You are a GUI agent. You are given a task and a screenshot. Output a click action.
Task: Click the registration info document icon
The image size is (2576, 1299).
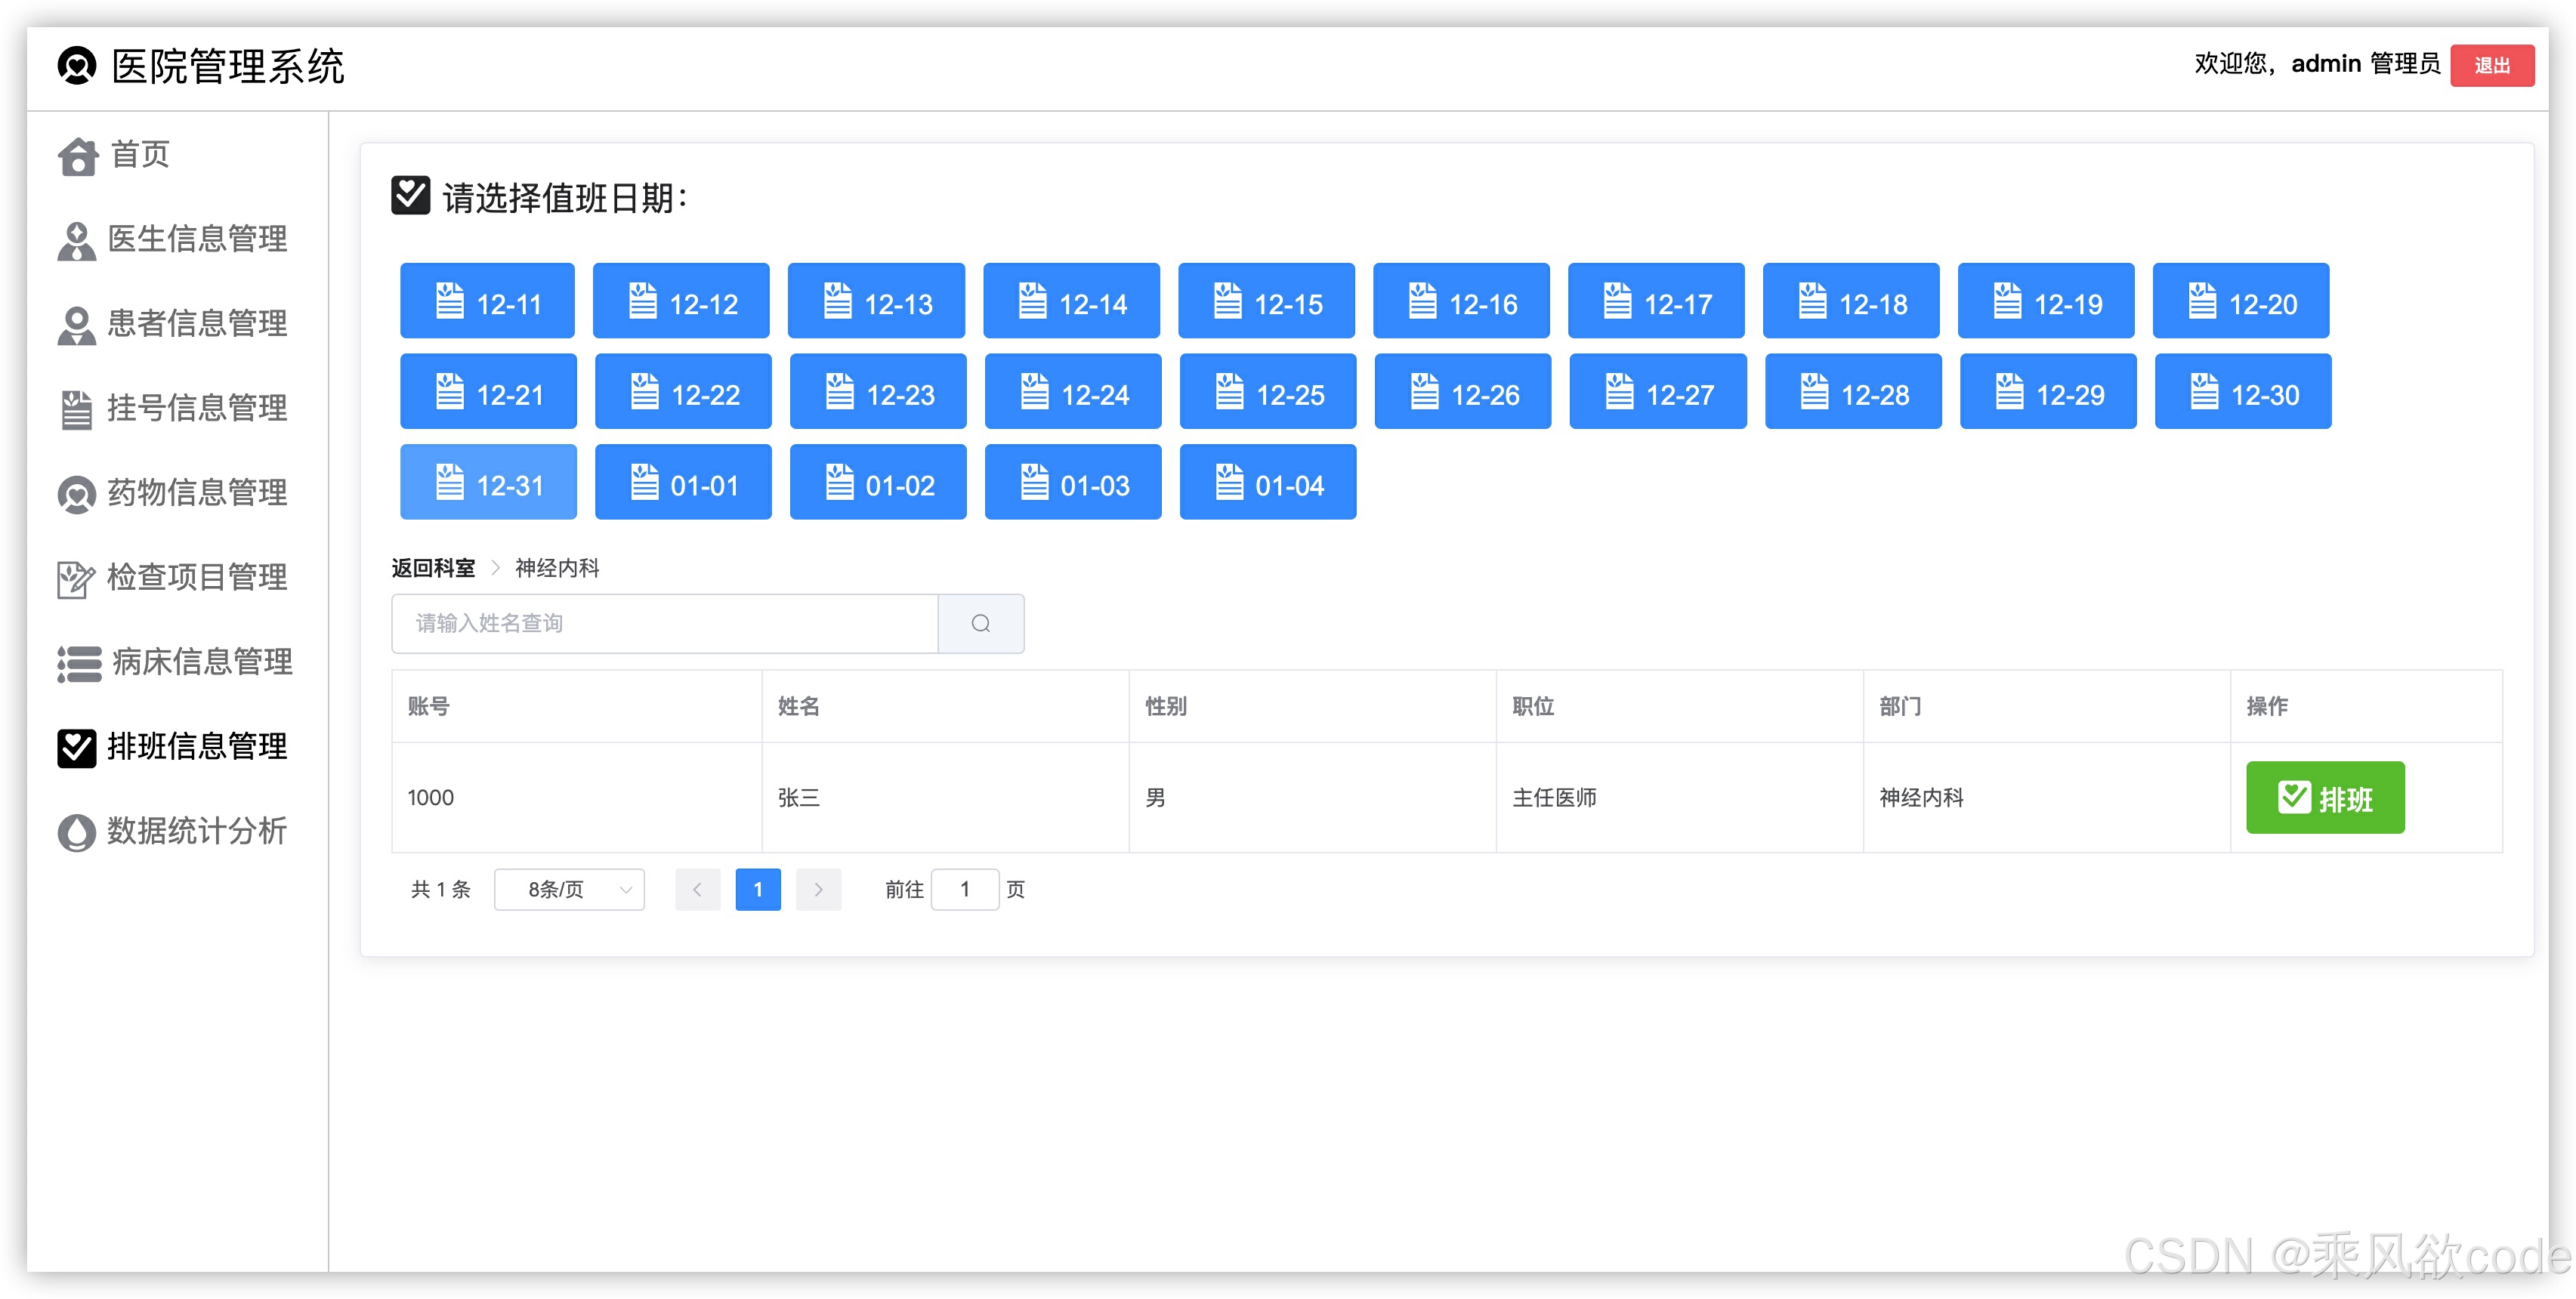[x=77, y=410]
